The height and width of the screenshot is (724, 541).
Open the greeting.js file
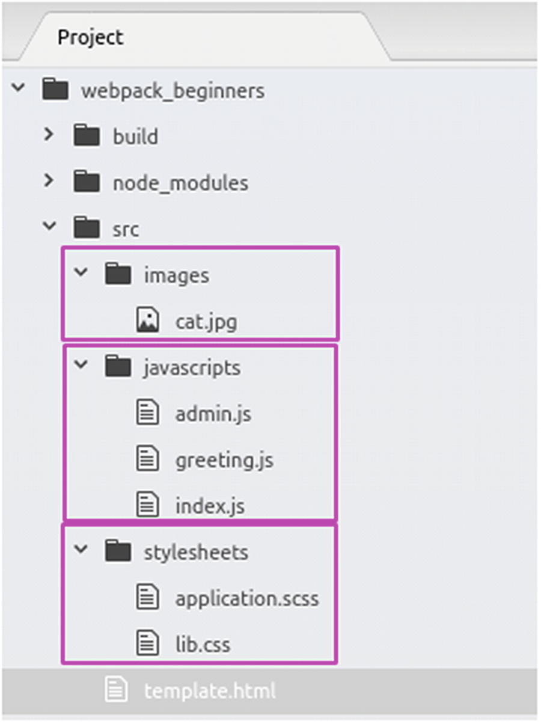coord(224,460)
